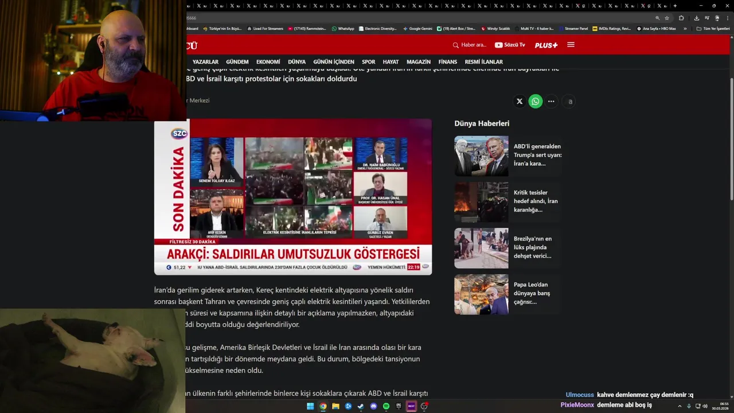This screenshot has height=413, width=734.
Task: Open thumbnail of Brezilya lüks plaj news
Action: tap(482, 248)
